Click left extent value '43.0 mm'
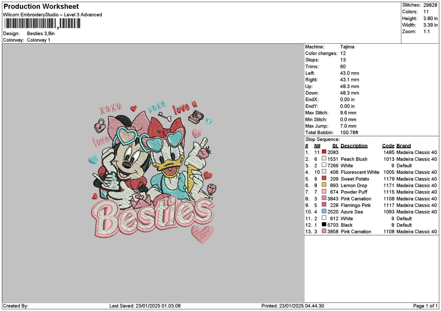The image size is (441, 311). (349, 73)
